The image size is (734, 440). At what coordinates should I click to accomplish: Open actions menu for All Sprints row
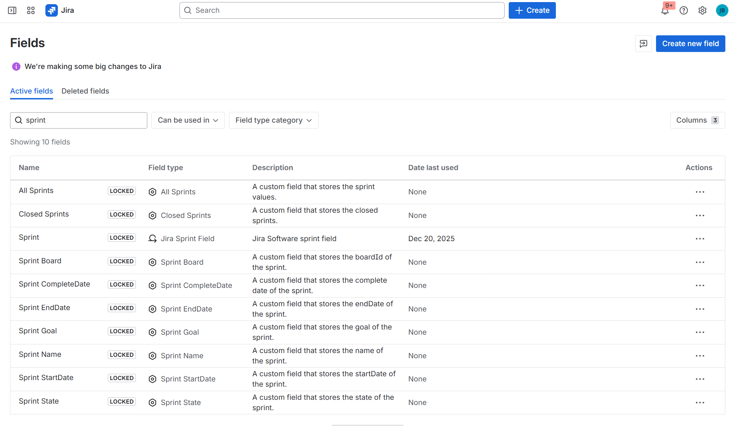point(700,192)
